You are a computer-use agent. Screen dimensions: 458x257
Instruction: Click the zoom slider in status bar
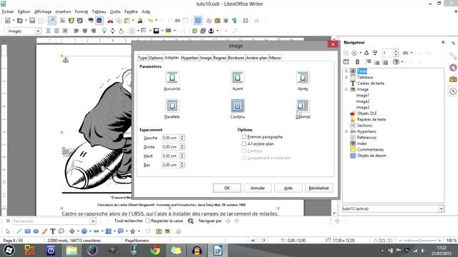(420, 241)
